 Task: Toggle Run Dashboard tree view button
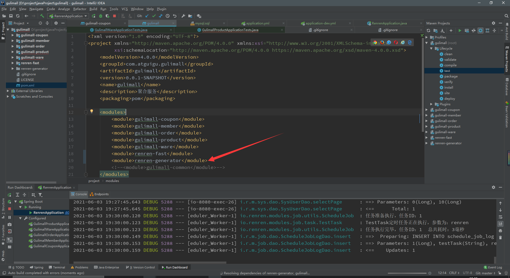pos(10,240)
